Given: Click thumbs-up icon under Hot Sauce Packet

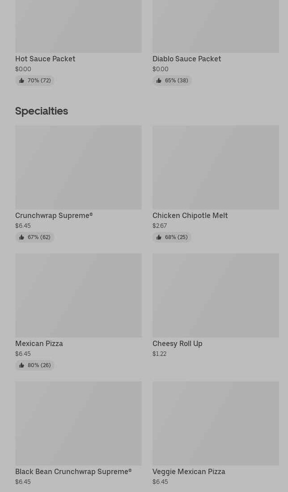Looking at the screenshot, I should point(21,81).
